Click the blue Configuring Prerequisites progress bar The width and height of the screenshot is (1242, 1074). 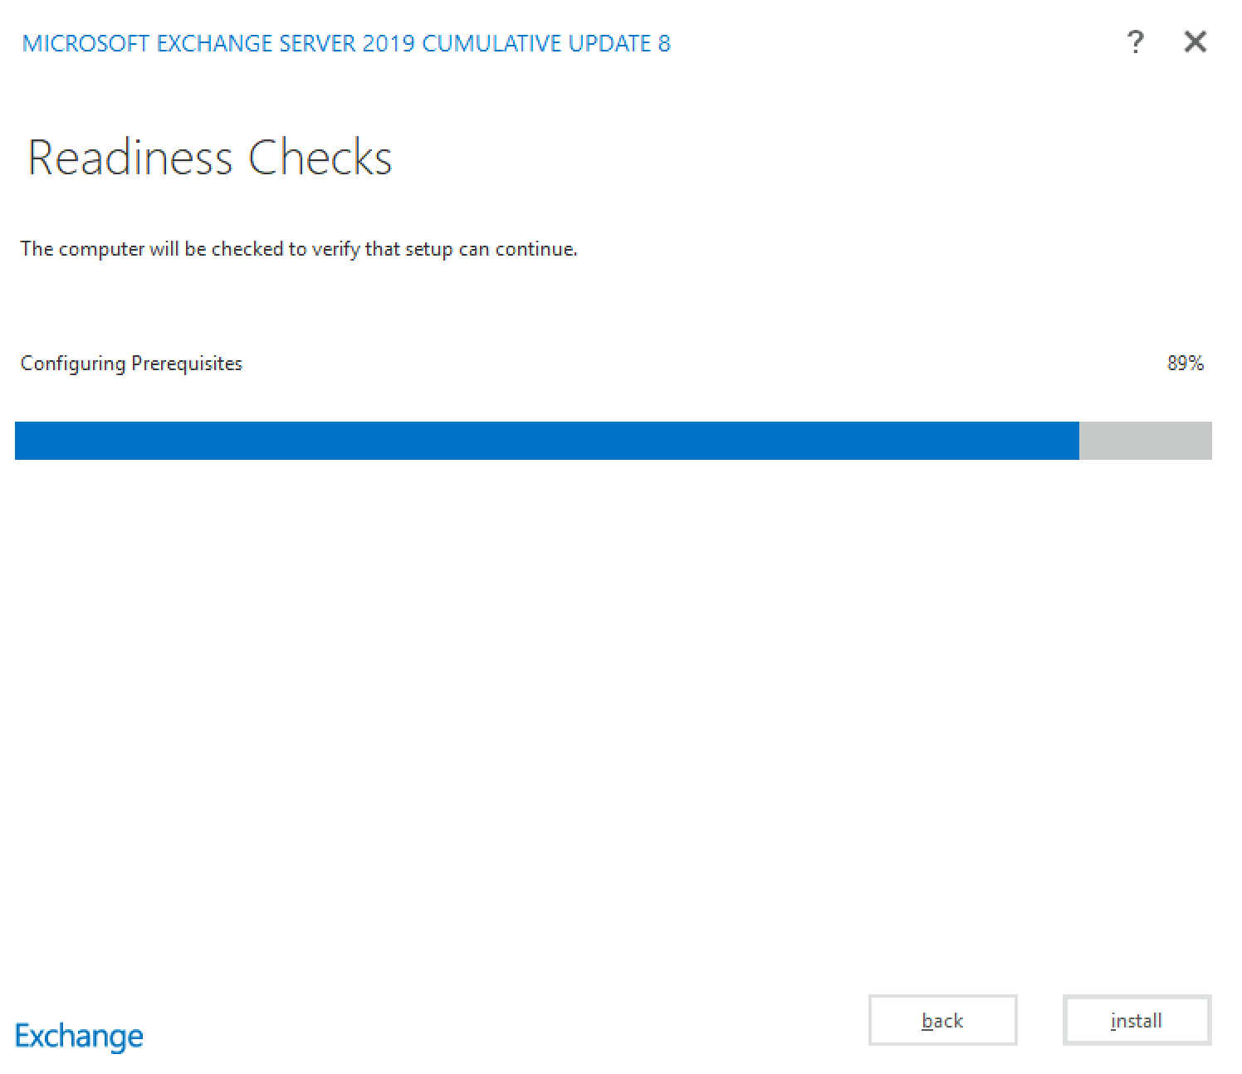point(614,441)
